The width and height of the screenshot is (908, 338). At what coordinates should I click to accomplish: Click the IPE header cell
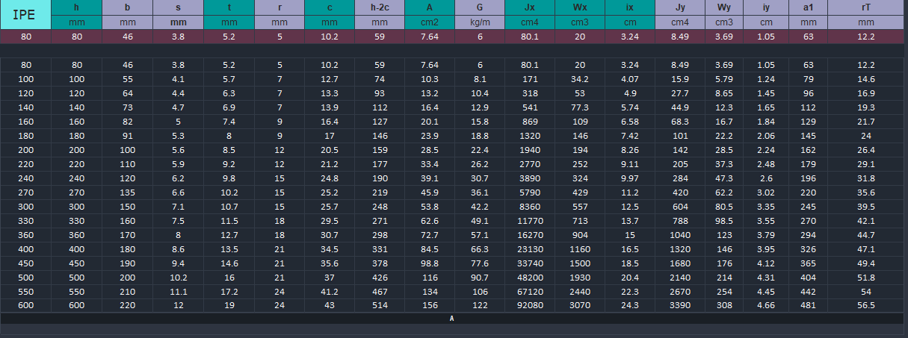(x=25, y=14)
